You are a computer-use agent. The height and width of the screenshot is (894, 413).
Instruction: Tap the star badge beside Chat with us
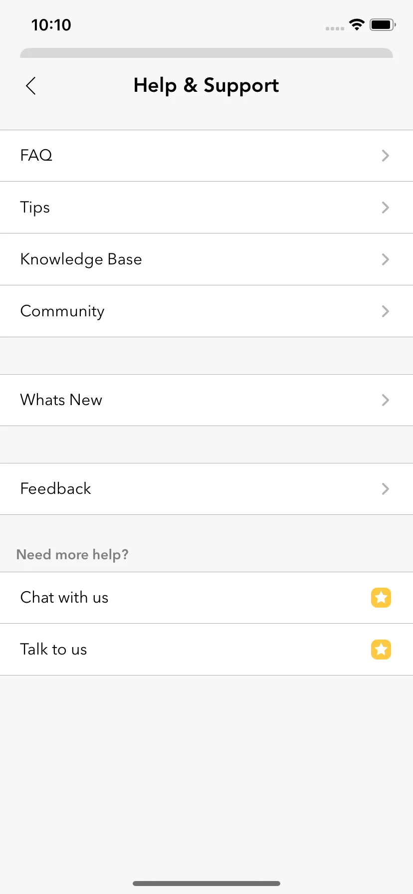381,598
